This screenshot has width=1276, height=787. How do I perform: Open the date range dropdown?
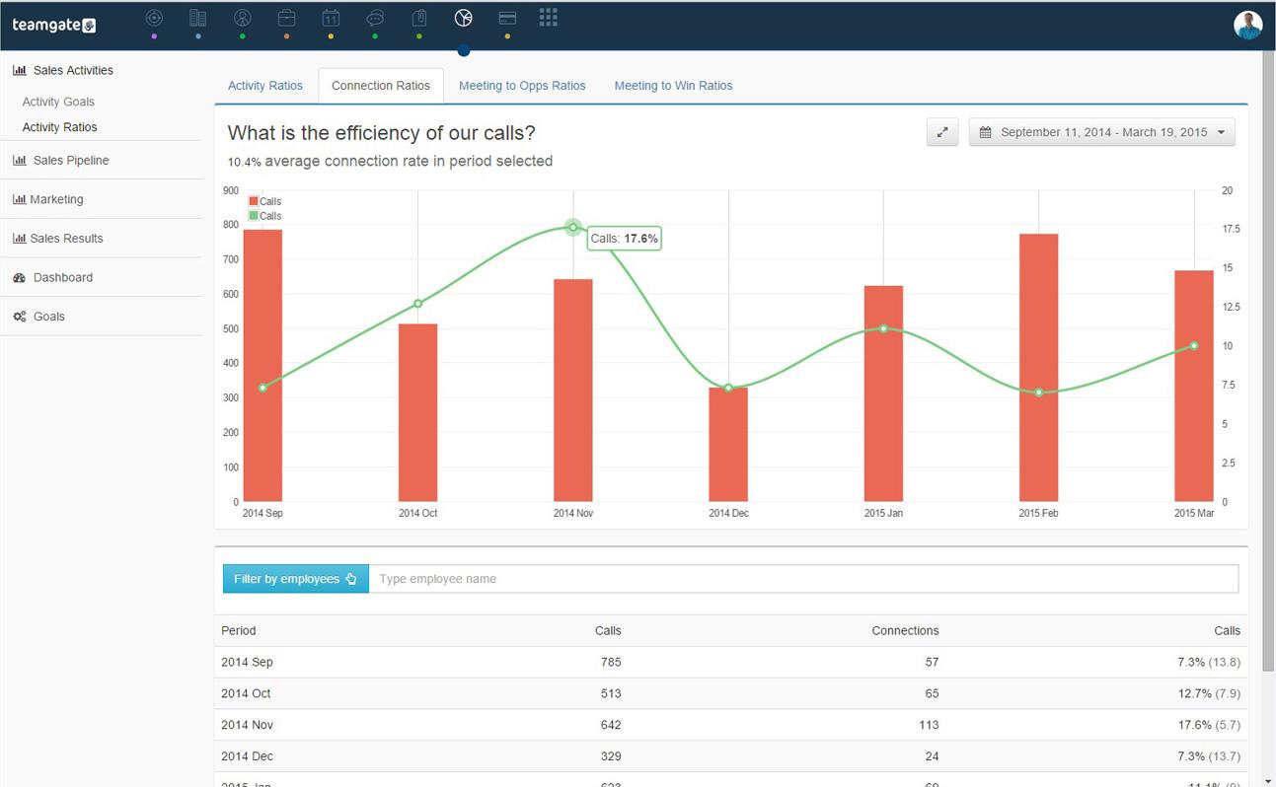click(x=1102, y=132)
